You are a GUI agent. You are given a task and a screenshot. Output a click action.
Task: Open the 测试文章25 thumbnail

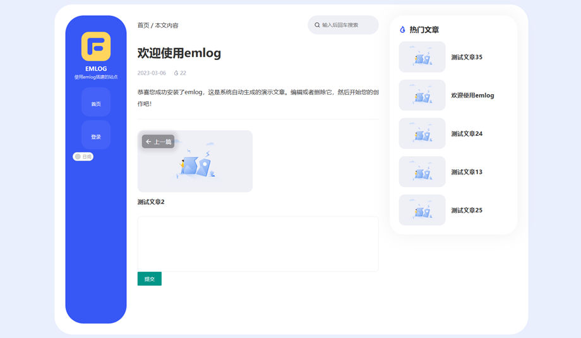[422, 210]
